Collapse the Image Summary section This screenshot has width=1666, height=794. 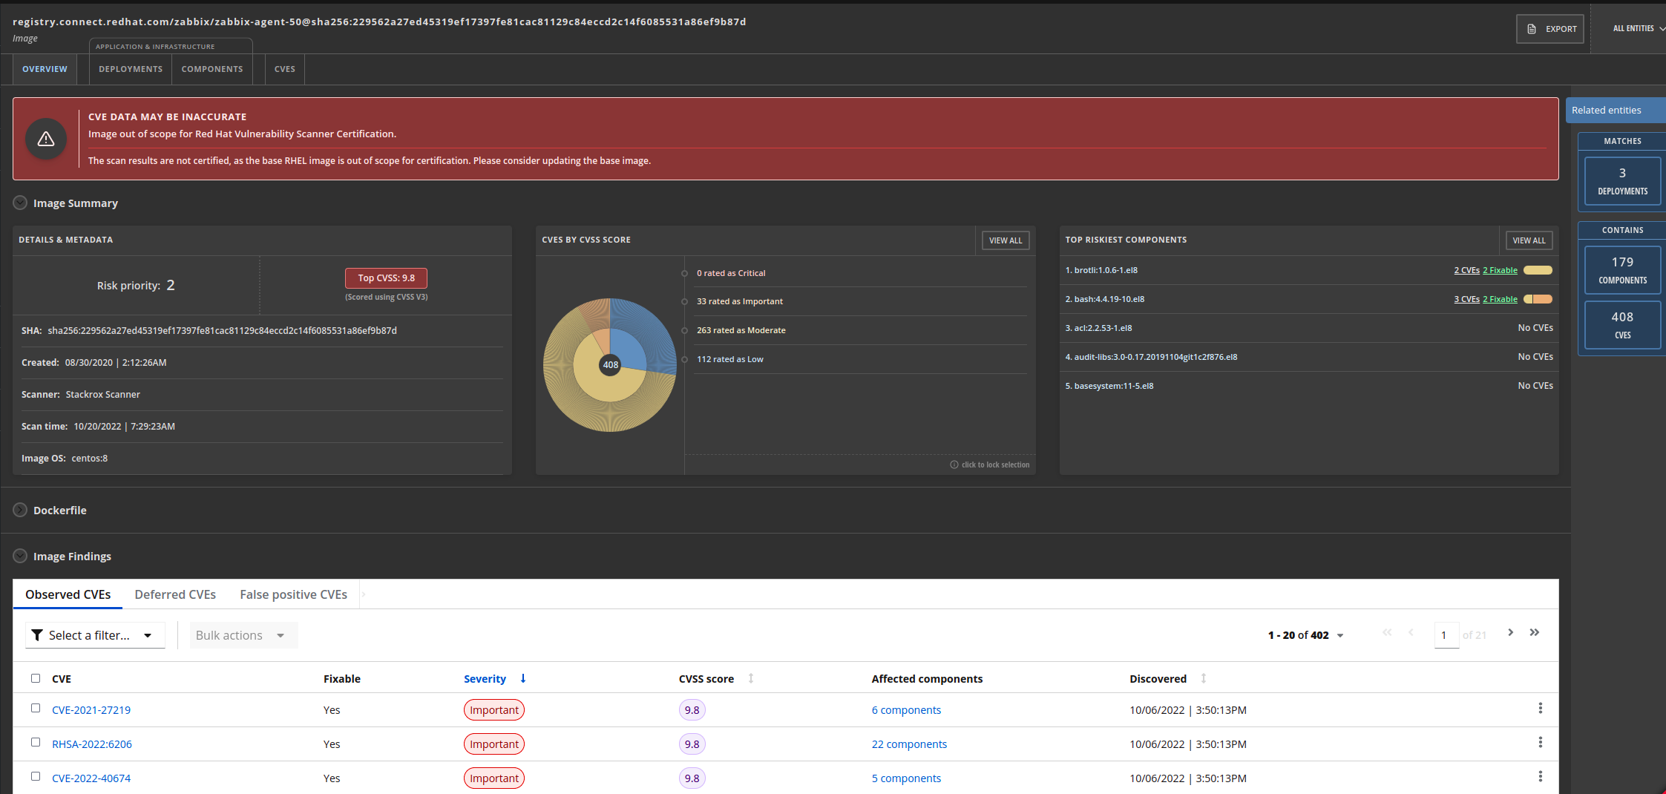click(20, 203)
